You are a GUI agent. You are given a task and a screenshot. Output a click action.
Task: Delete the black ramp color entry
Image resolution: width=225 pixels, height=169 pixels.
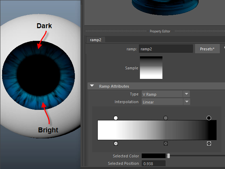pyautogui.click(x=209, y=144)
